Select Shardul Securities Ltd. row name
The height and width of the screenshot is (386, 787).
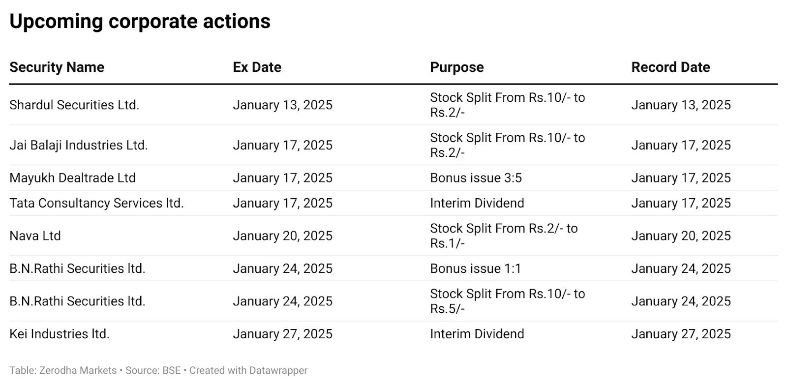coord(74,105)
